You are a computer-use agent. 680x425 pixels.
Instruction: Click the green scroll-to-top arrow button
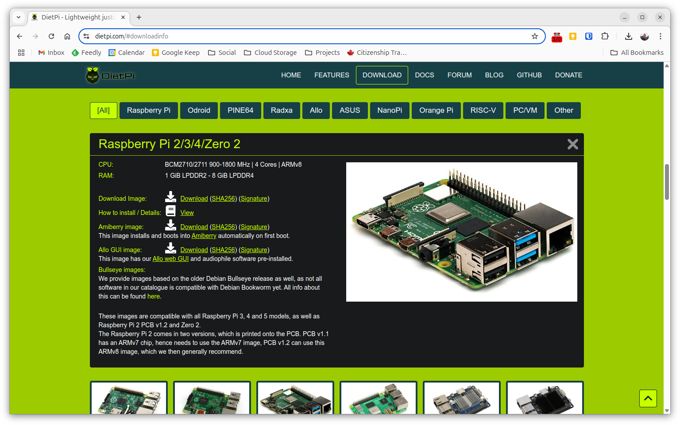[648, 398]
